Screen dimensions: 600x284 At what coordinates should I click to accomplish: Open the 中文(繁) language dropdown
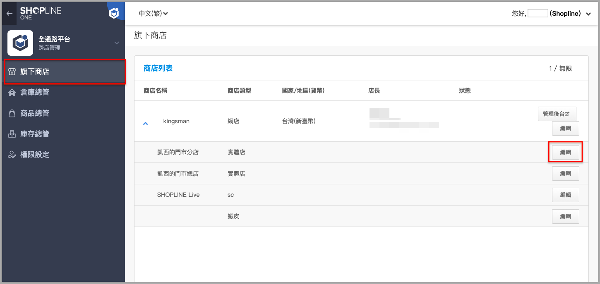click(154, 14)
